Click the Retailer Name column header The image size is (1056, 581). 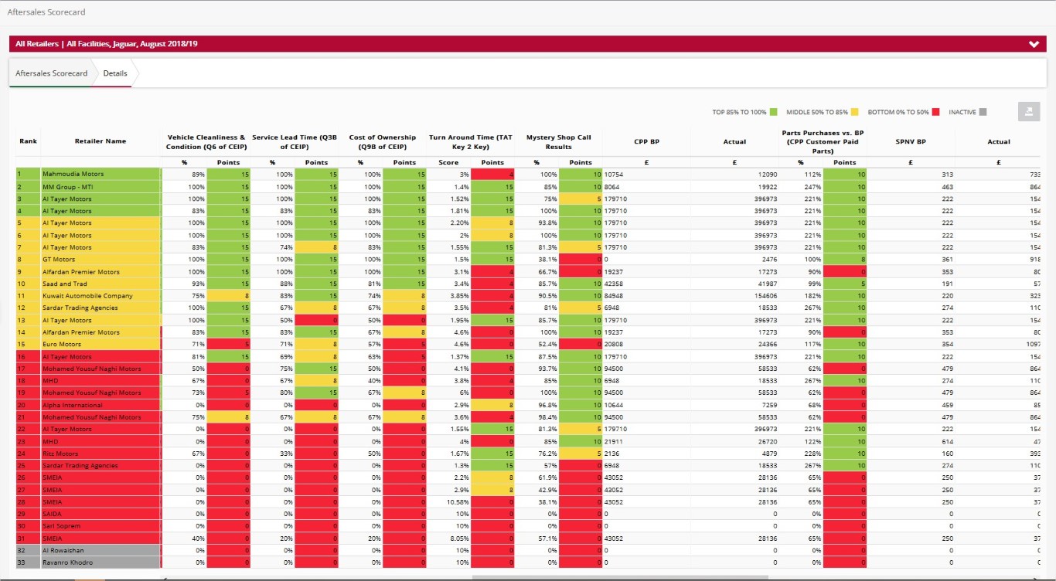click(100, 141)
